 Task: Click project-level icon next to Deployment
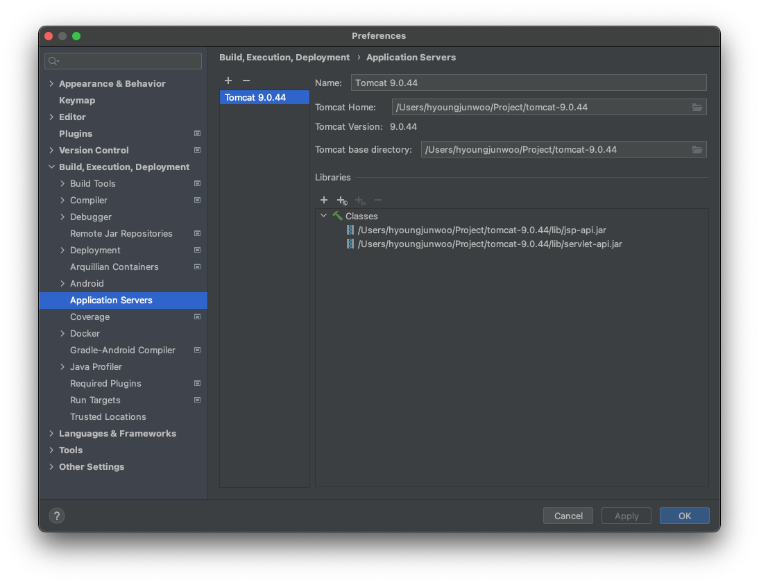pos(198,250)
